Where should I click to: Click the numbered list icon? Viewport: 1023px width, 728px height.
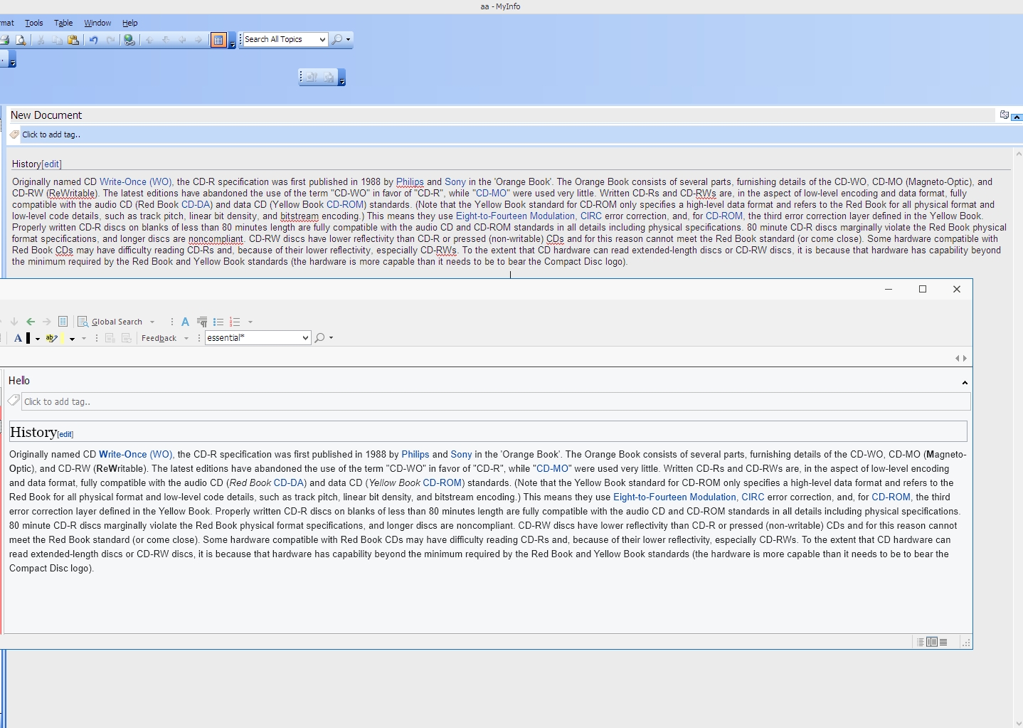[235, 322]
